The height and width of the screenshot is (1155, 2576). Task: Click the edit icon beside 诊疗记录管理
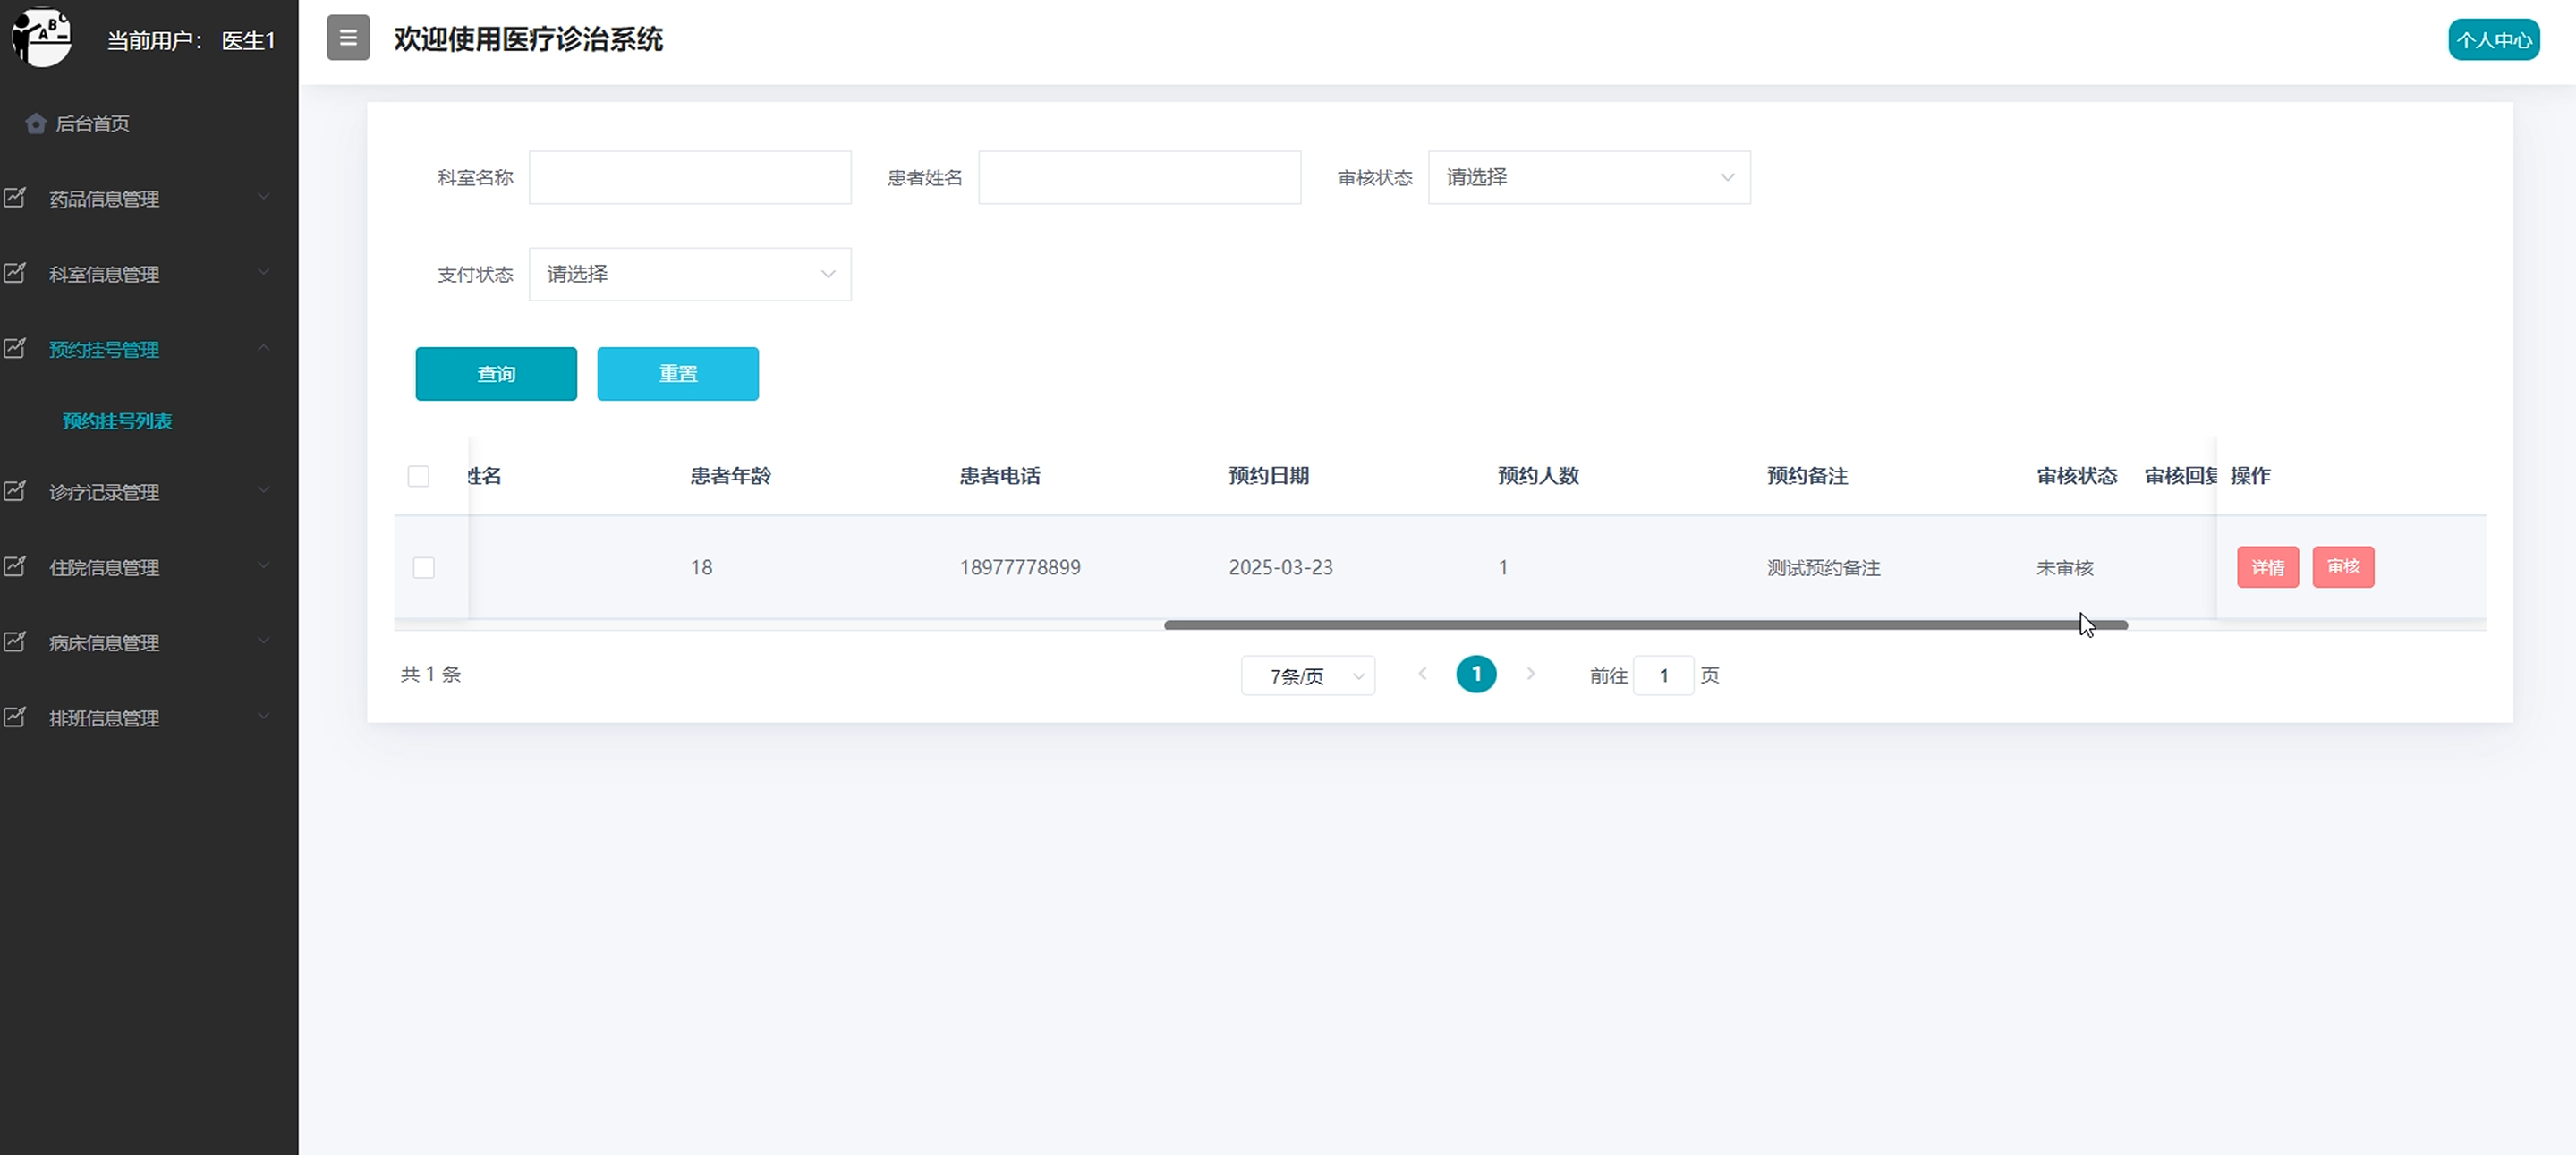[15, 491]
